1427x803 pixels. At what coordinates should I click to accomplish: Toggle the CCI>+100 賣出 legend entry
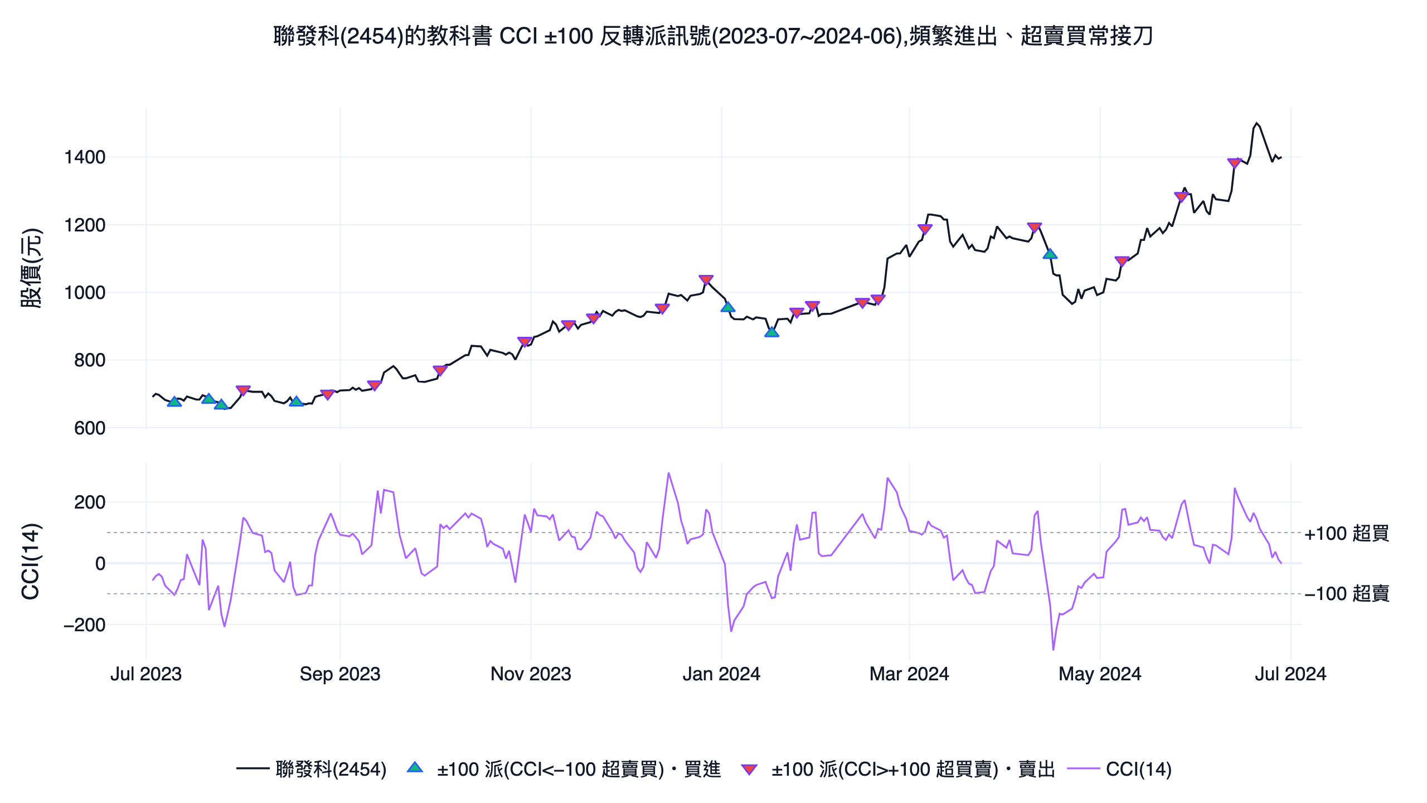pos(898,769)
